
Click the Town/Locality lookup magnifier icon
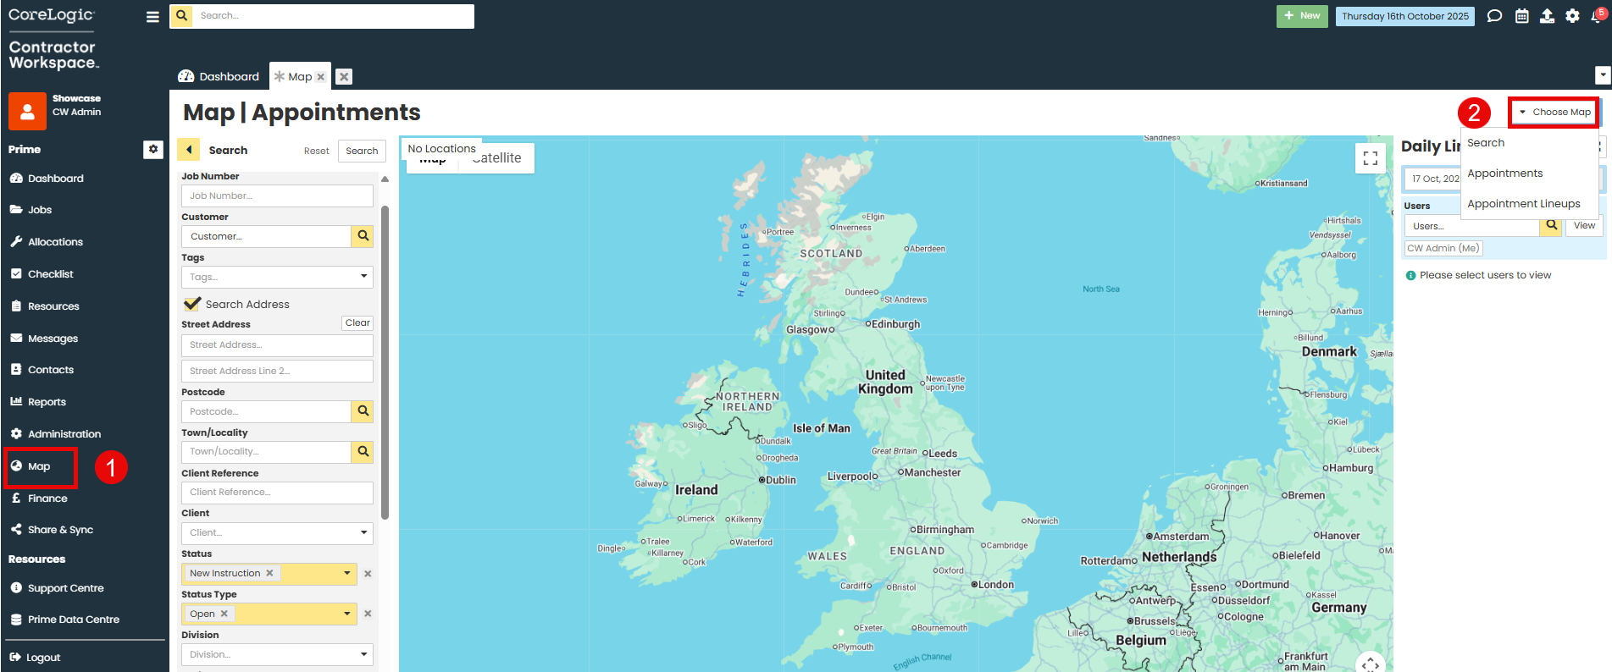tap(363, 452)
